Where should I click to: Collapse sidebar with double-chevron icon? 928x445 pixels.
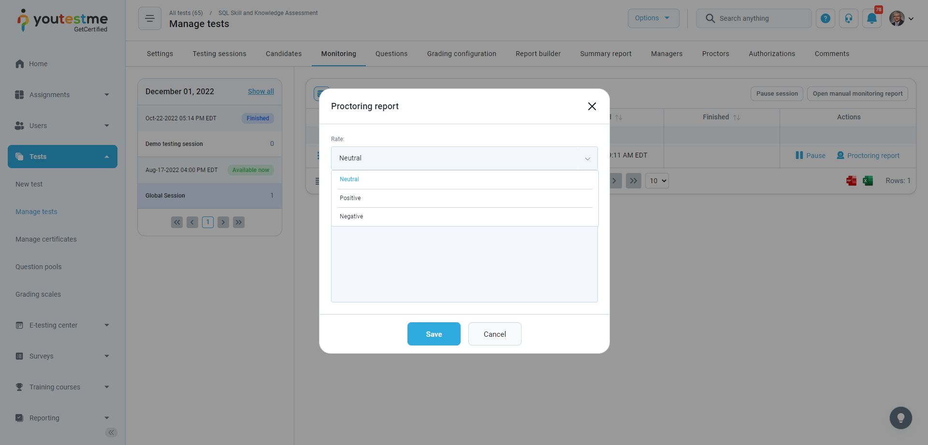coord(111,432)
